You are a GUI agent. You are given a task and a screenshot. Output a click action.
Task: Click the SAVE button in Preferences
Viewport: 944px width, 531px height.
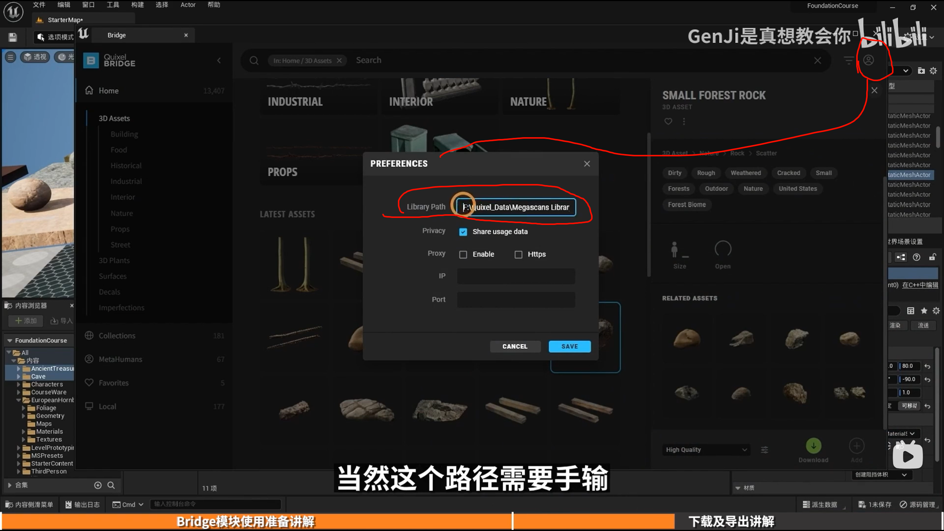569,346
